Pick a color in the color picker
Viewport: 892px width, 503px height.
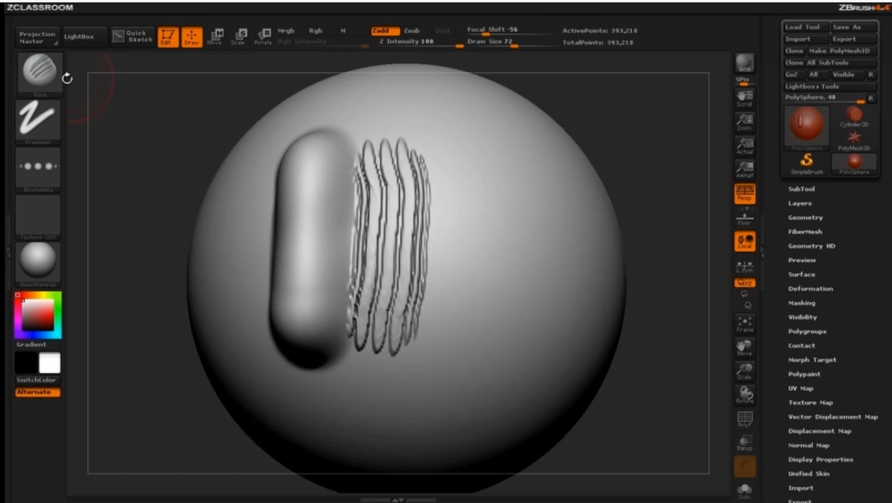37,315
